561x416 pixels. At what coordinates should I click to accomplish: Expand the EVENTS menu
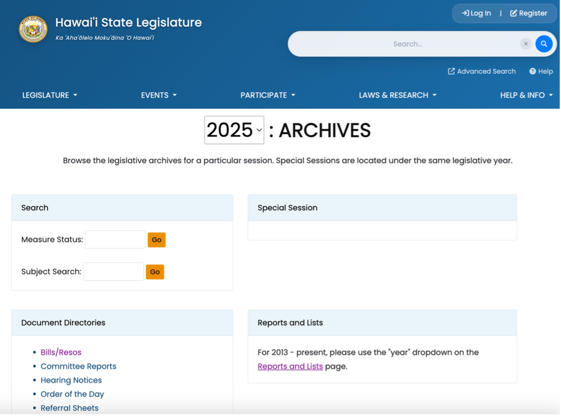[159, 95]
